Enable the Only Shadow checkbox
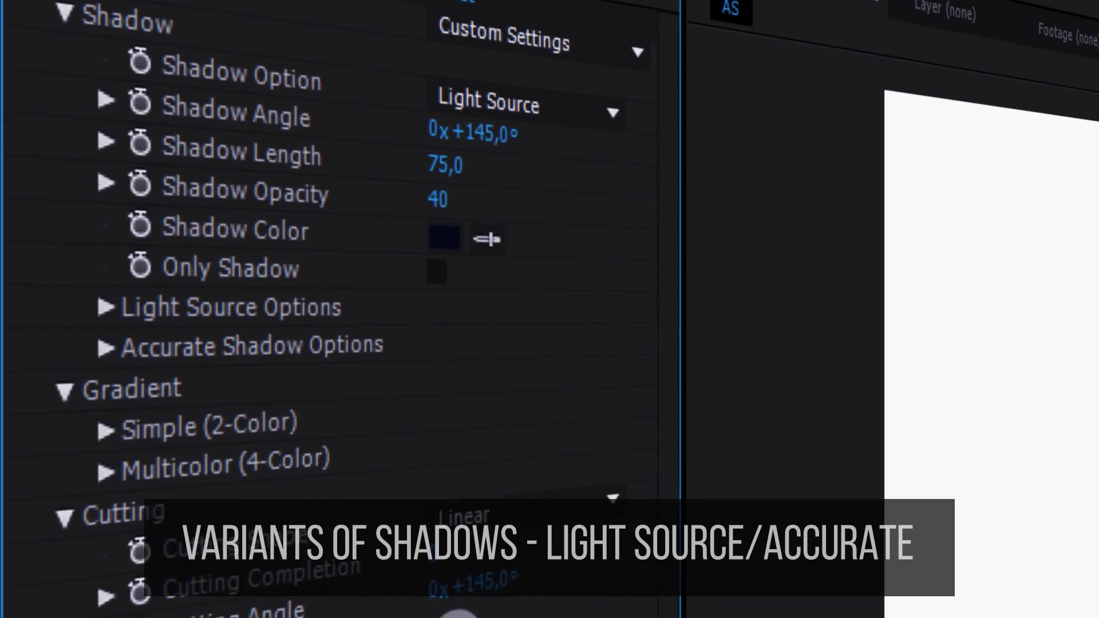The image size is (1099, 618). (x=437, y=271)
